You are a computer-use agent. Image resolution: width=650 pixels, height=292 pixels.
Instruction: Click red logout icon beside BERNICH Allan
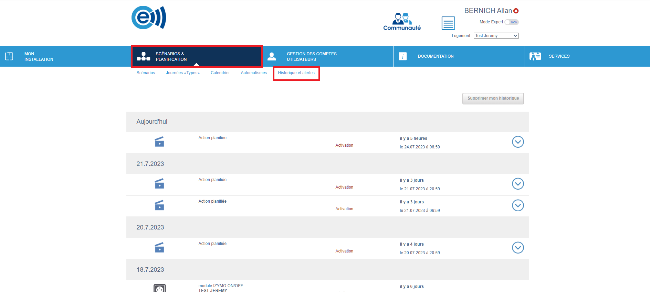tap(516, 11)
